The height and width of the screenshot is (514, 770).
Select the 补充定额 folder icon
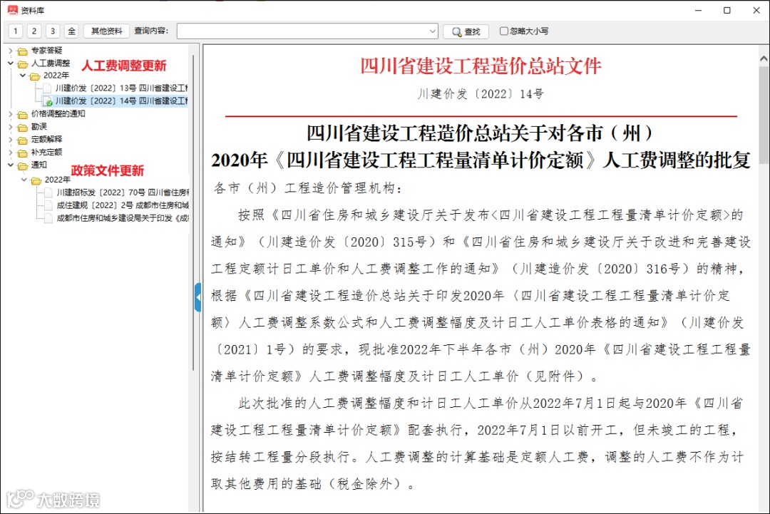pos(22,153)
